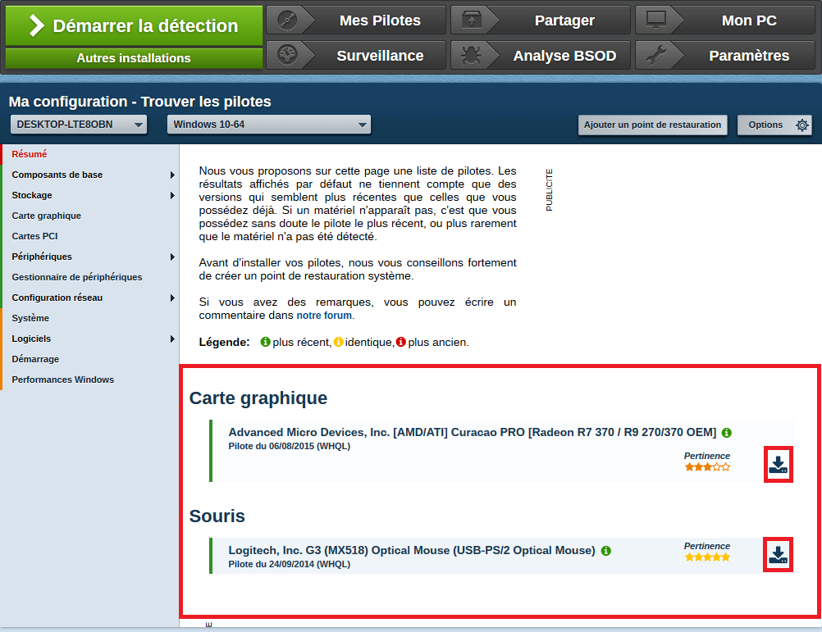This screenshot has height=632, width=822.
Task: Open Analyse BSOD with bug icon
Action: tap(541, 56)
